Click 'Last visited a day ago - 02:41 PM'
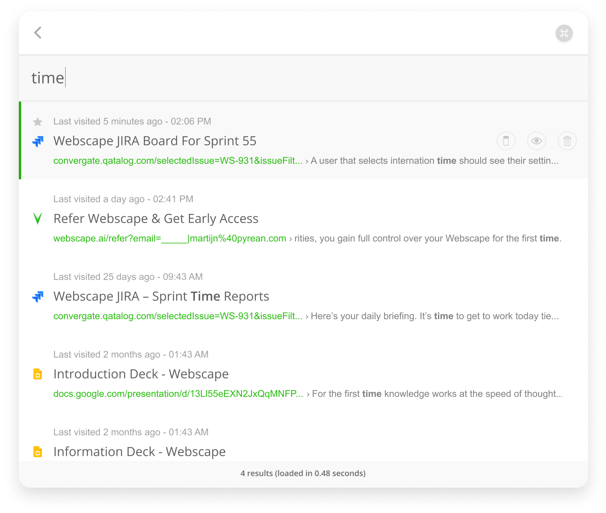Screen dimensions: 606x513 pyautogui.click(x=123, y=199)
